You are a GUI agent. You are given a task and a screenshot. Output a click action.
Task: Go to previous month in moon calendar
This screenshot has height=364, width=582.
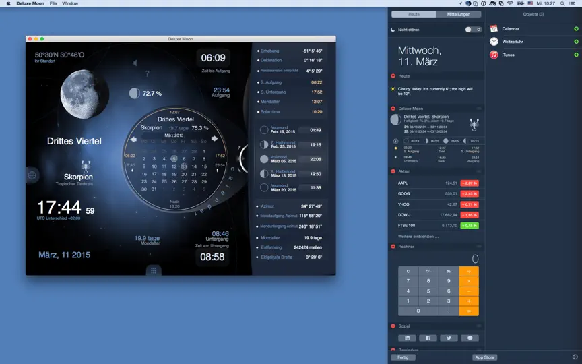pyautogui.click(x=133, y=139)
